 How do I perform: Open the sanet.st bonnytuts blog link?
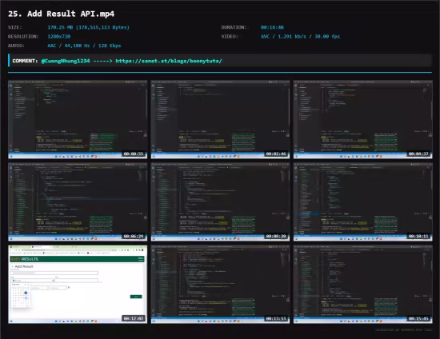click(169, 61)
